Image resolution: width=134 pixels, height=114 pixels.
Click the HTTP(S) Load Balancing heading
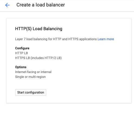tap(39, 29)
